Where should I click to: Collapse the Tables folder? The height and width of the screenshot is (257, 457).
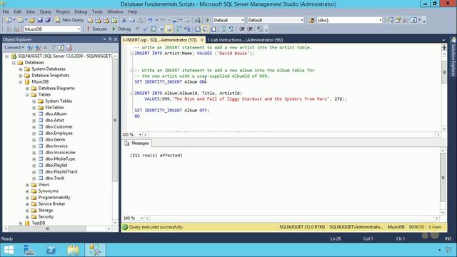click(x=27, y=95)
